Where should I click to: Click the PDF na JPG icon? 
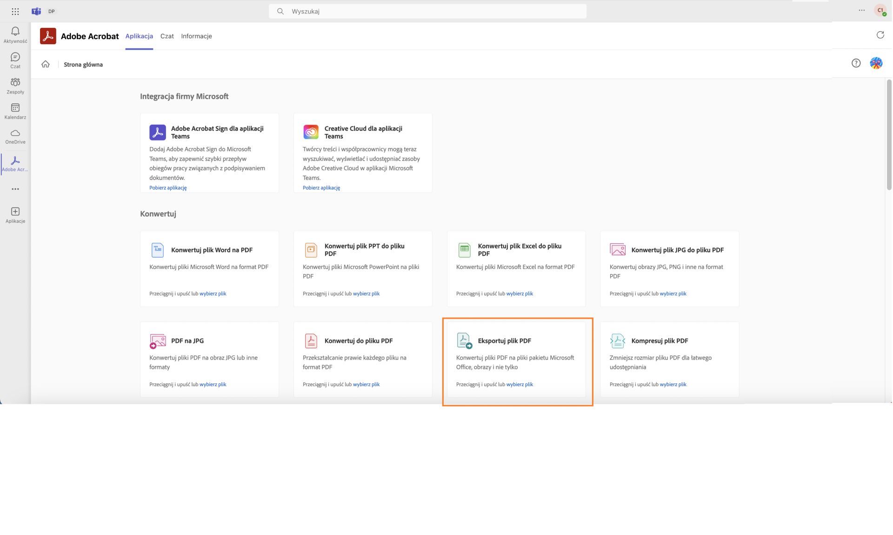[x=158, y=341]
